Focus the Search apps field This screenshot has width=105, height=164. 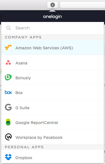52,28
